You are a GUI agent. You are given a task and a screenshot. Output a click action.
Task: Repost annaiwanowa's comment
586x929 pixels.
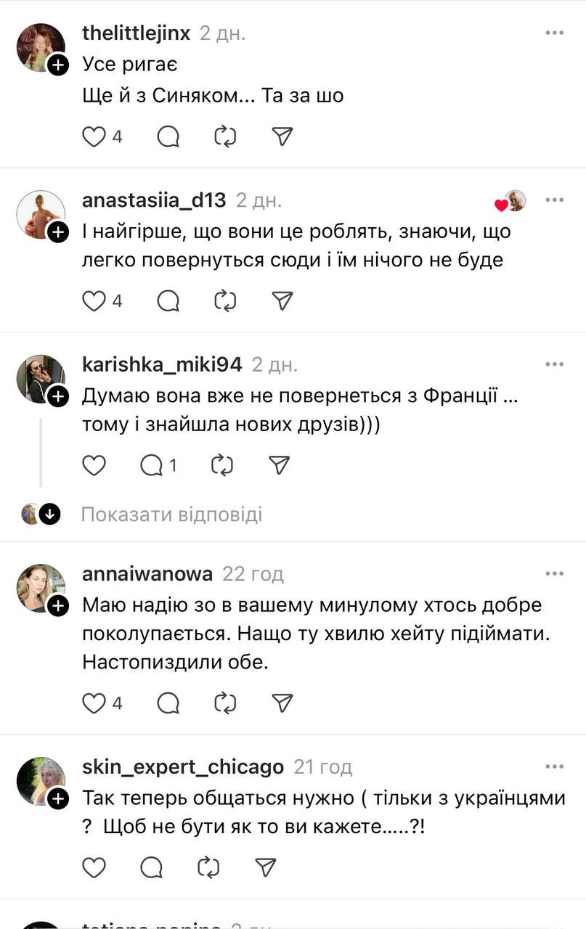coord(225,703)
